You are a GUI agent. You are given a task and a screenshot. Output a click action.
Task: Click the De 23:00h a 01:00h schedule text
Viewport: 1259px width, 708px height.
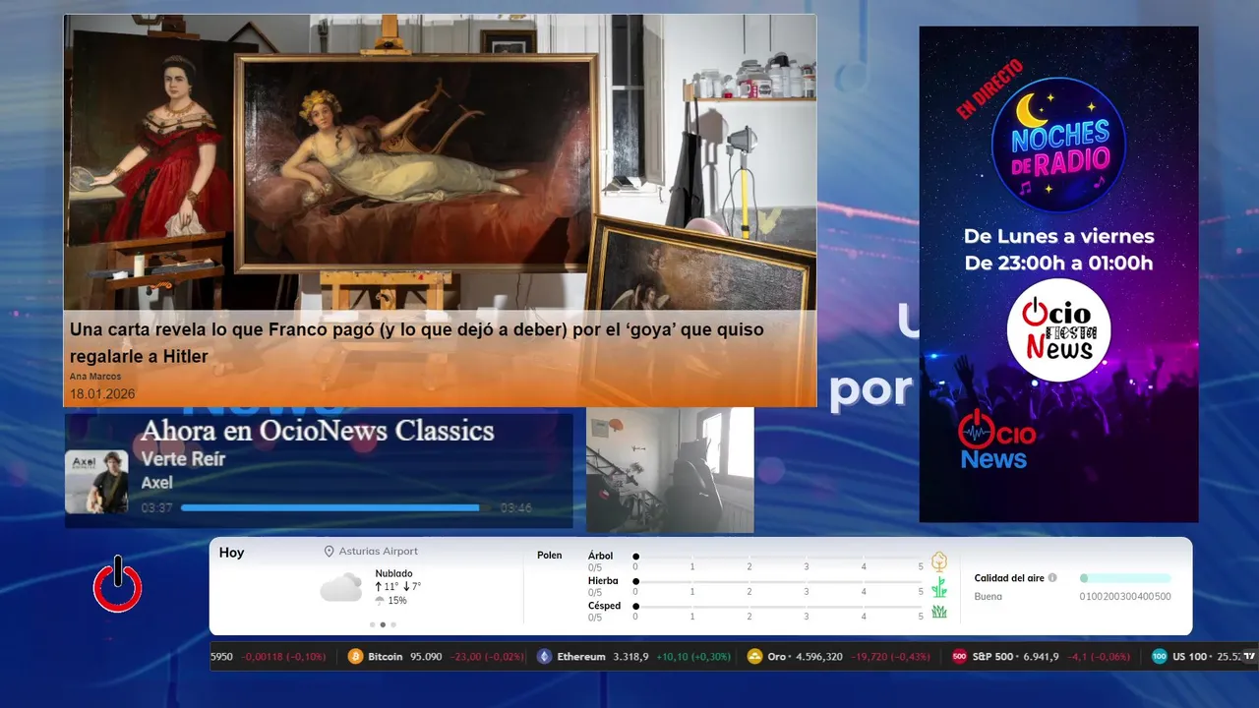(1058, 264)
